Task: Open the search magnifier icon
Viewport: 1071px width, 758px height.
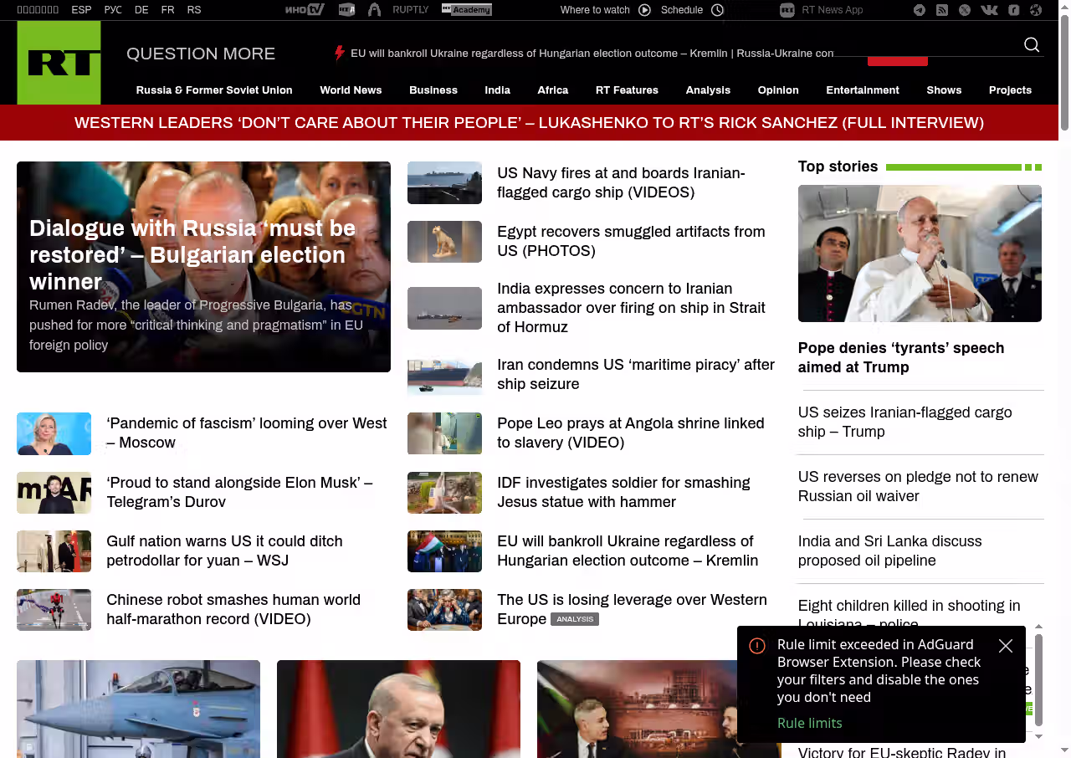Action: click(1032, 45)
